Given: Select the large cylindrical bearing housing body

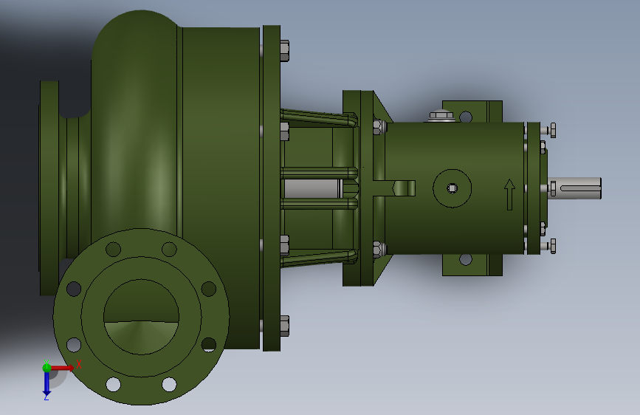Looking at the screenshot, I should (454, 188).
